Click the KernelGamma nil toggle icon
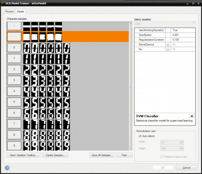The height and width of the screenshot is (174, 202). click(168, 45)
